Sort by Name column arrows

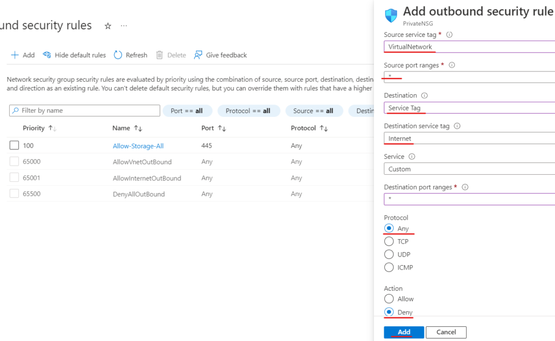point(138,128)
